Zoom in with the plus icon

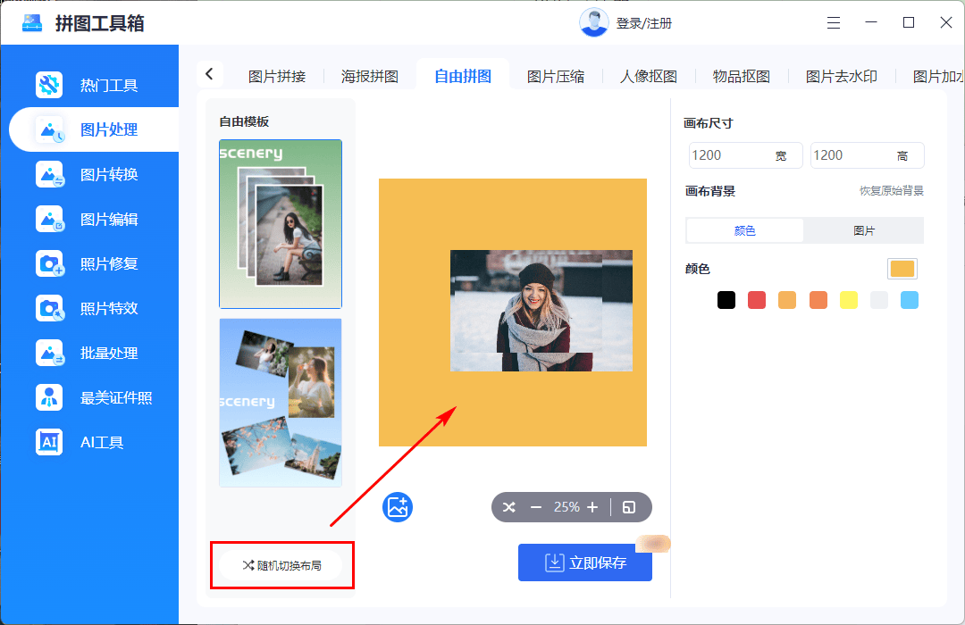tap(592, 507)
